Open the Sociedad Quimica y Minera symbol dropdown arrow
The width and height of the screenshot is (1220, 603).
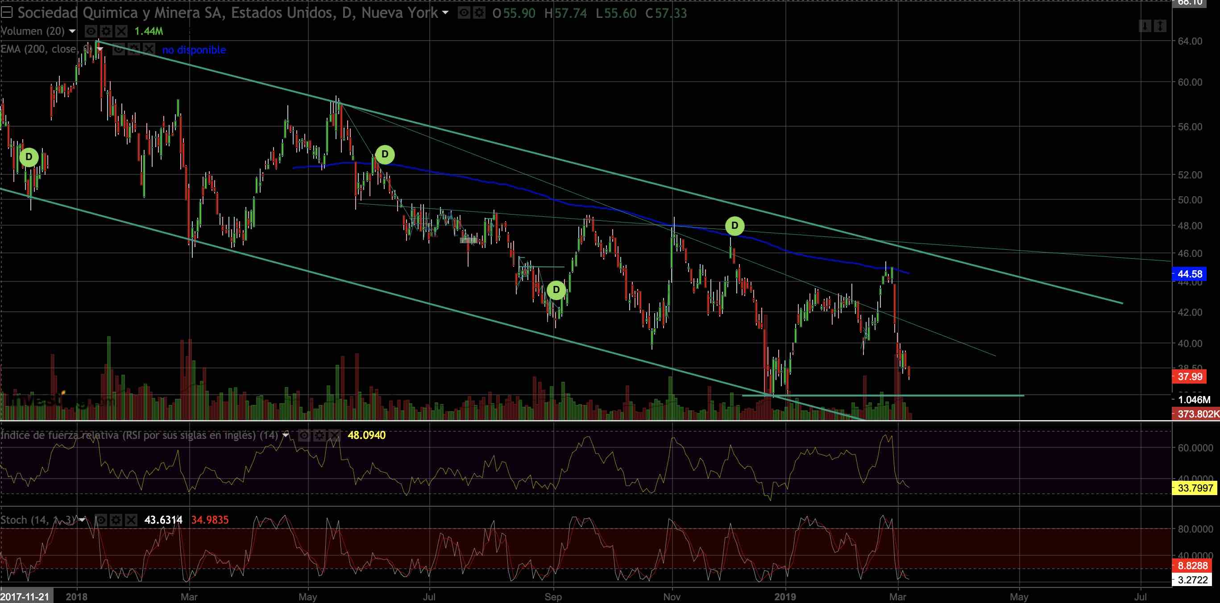tap(445, 13)
